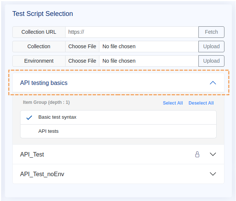Click the Deselect All link
Viewport: 236px width, 201px height.
(201, 103)
